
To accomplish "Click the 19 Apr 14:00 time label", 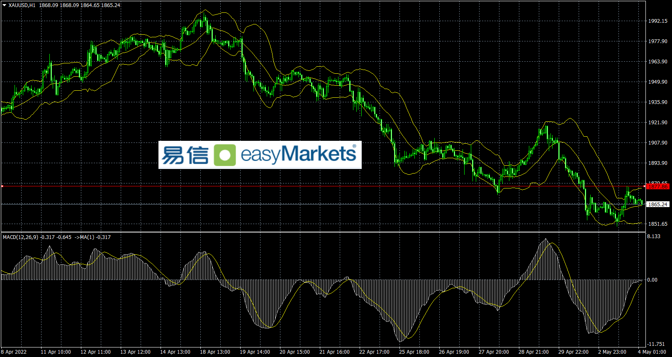I will [255, 352].
